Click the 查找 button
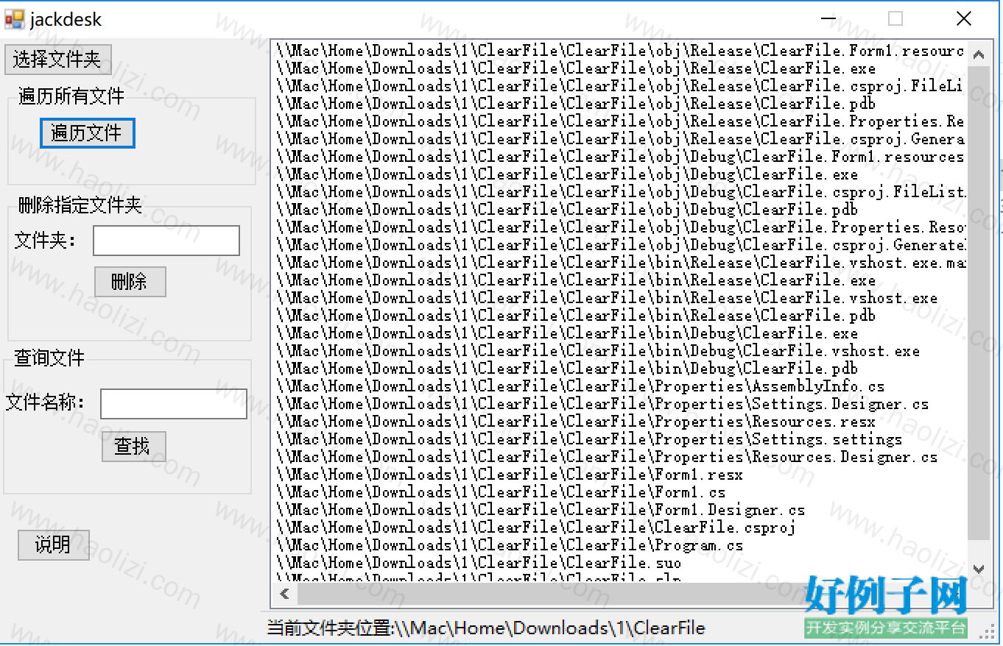Viewport: 1003px width, 646px height. click(x=133, y=447)
